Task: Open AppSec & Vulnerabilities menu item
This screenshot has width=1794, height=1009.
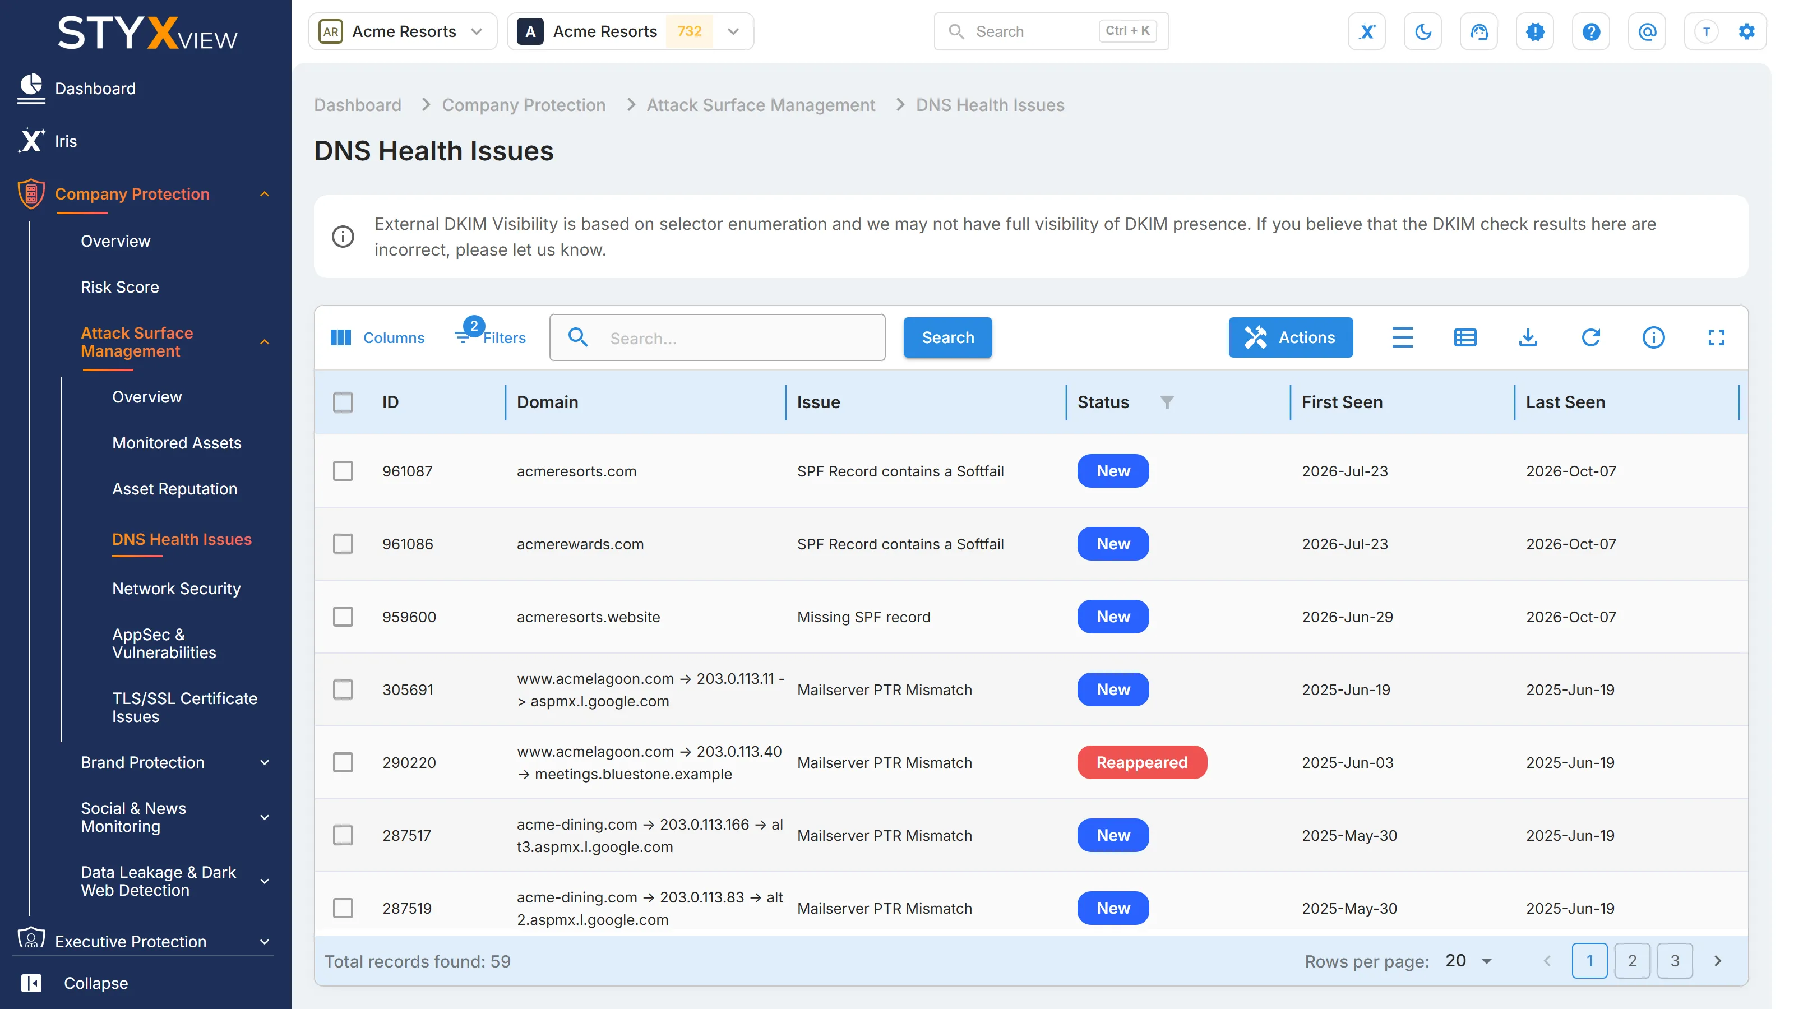Action: pos(164,644)
